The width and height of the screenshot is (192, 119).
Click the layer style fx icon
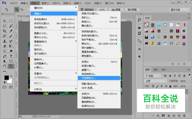tap(158, 116)
